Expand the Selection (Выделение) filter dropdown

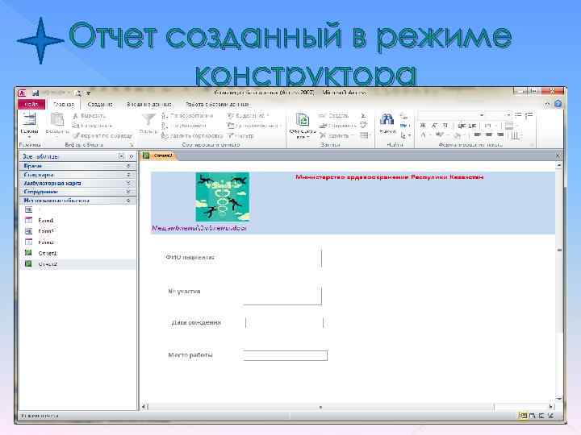coord(248,116)
